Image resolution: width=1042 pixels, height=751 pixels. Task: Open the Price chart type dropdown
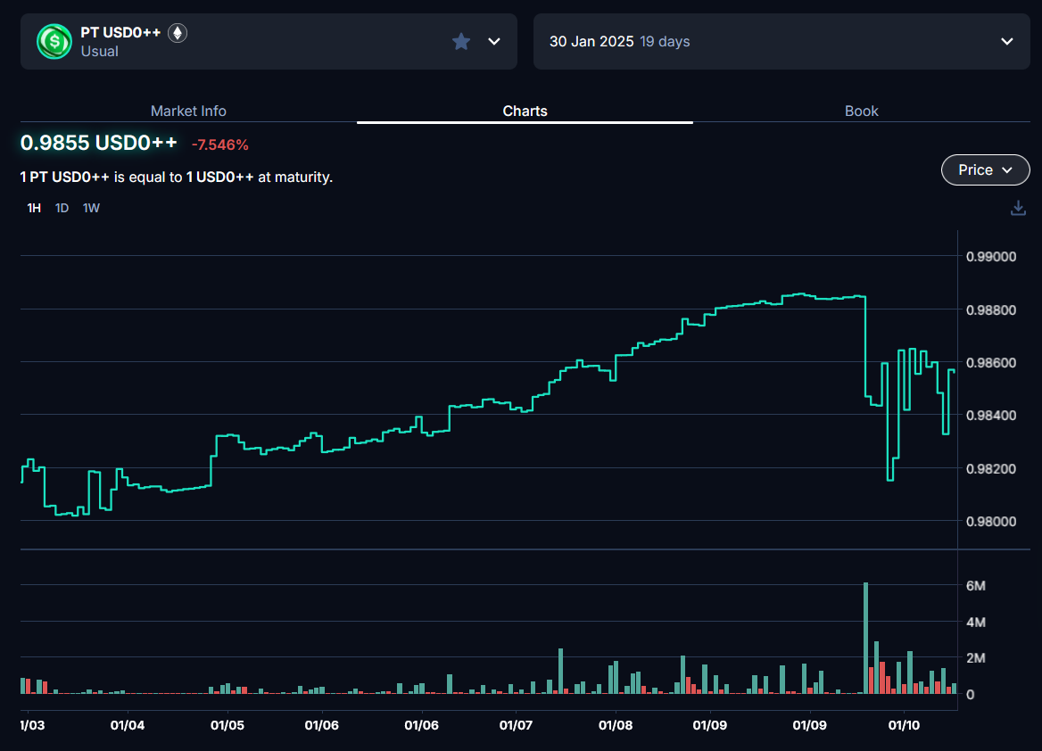pos(985,169)
